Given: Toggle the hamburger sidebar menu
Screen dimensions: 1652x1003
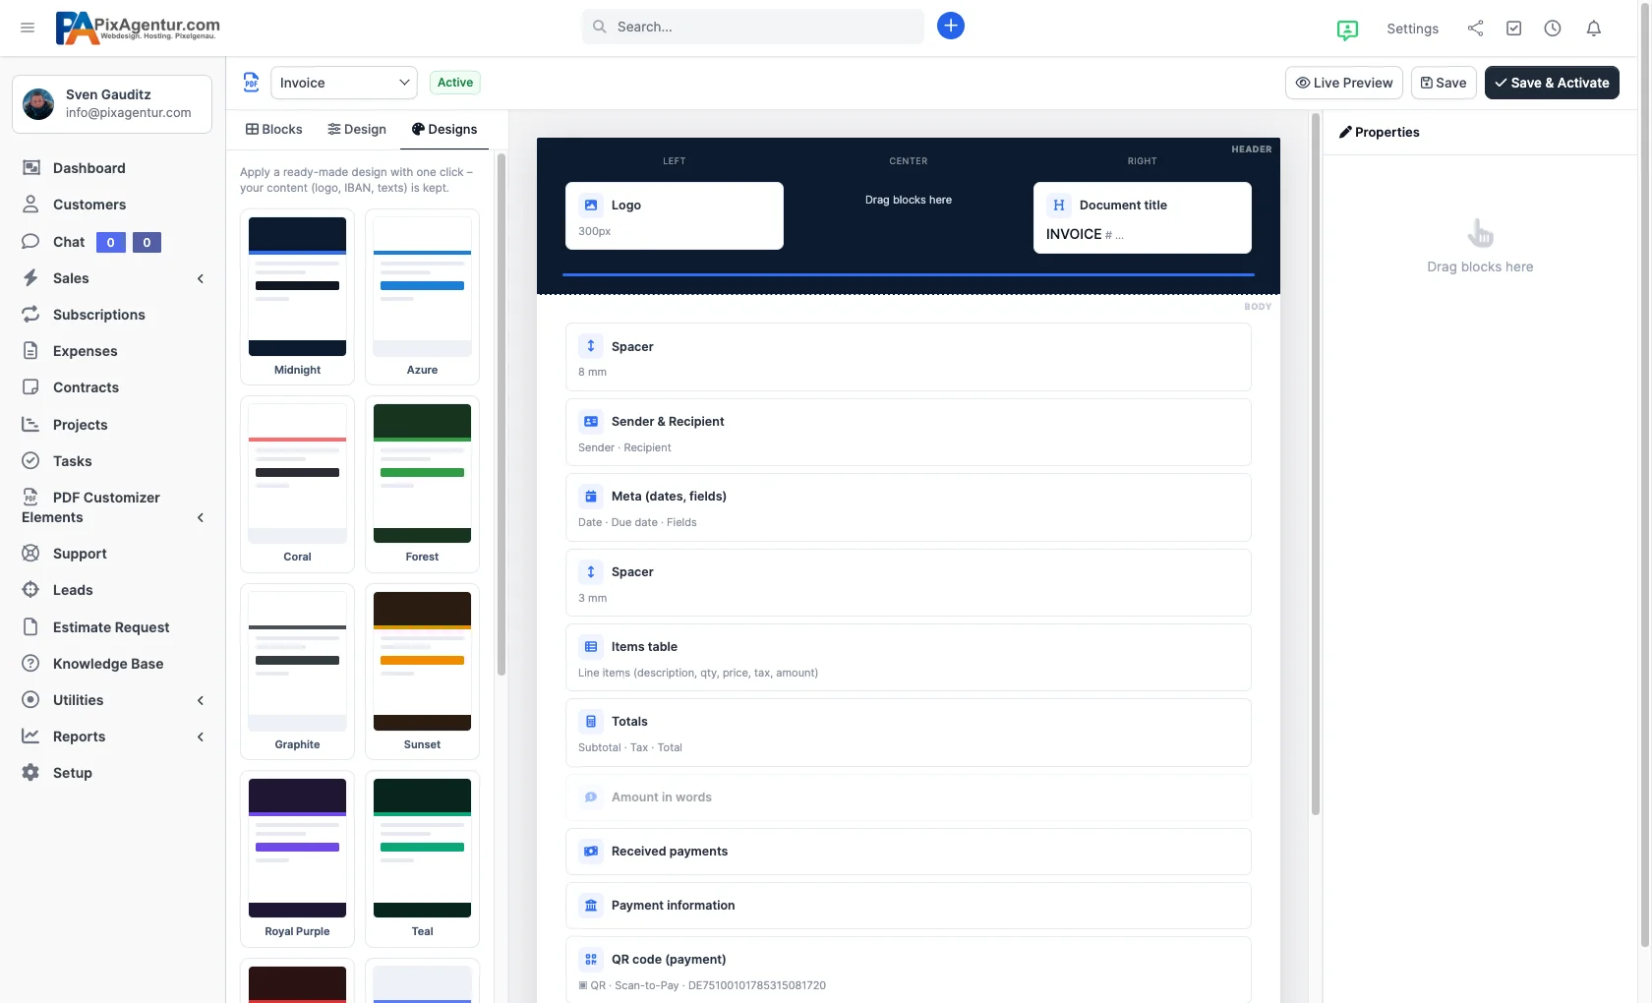Looking at the screenshot, I should (x=28, y=28).
